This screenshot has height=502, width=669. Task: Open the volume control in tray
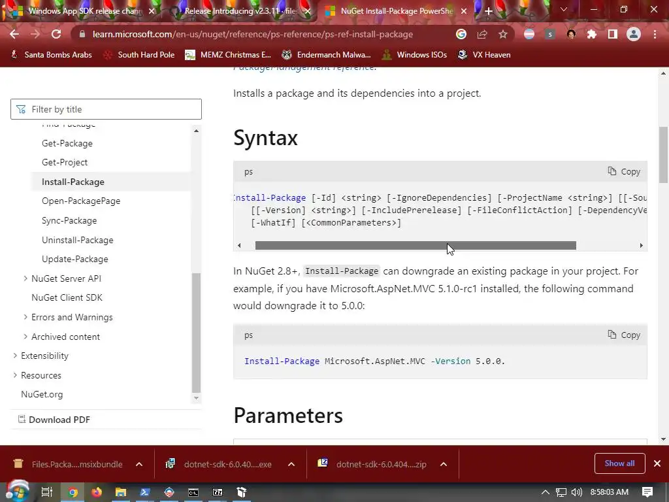pos(576,492)
